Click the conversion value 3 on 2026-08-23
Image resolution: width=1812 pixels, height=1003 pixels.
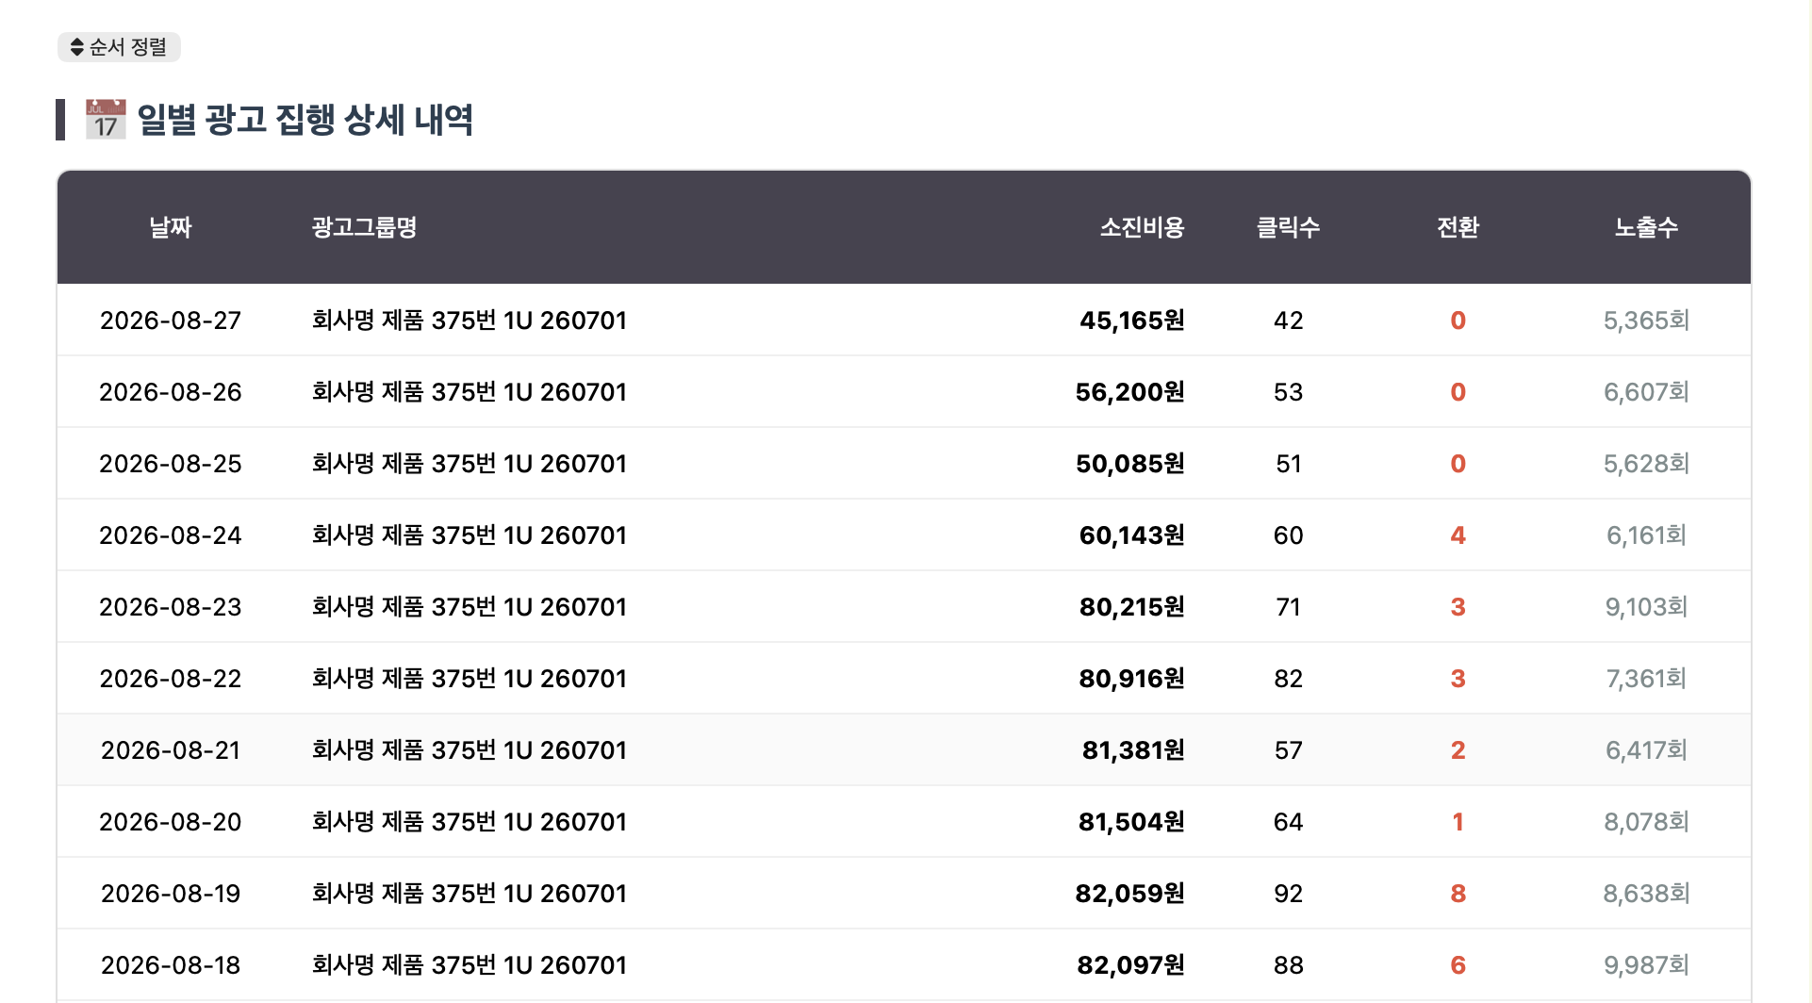coord(1458,607)
